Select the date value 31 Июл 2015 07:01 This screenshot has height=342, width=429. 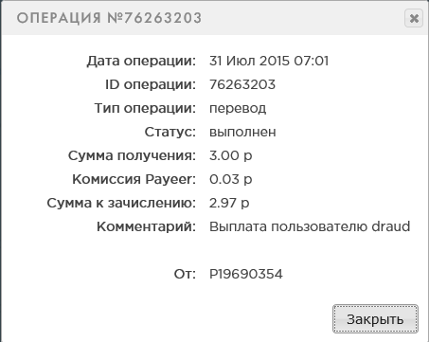point(269,61)
